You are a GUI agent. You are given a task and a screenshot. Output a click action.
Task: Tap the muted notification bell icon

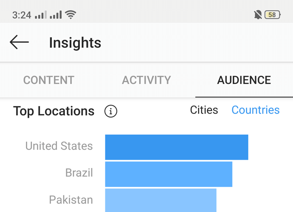pyautogui.click(x=258, y=15)
